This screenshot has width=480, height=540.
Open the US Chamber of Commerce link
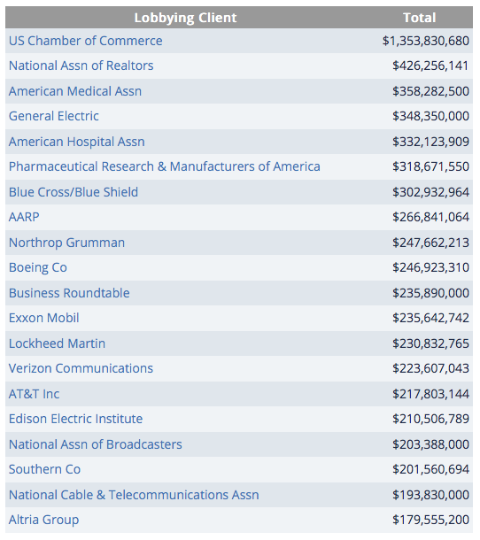[85, 41]
